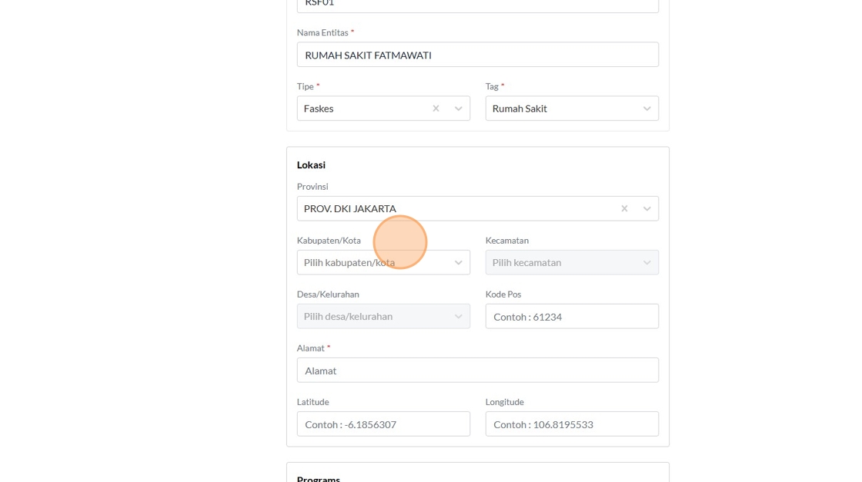Image resolution: width=862 pixels, height=482 pixels.
Task: Click the Kabupaten/Kota chevron arrow
Action: (458, 262)
